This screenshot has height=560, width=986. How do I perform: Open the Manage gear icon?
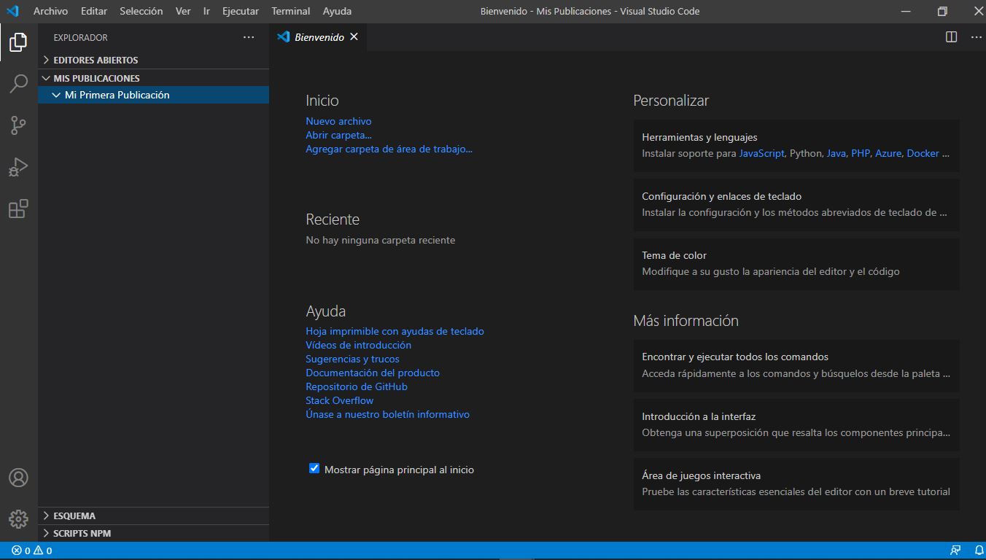pyautogui.click(x=18, y=518)
